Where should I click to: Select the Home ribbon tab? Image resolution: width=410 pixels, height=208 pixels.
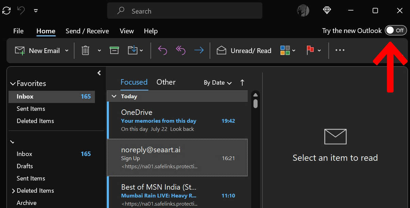pyautogui.click(x=46, y=31)
